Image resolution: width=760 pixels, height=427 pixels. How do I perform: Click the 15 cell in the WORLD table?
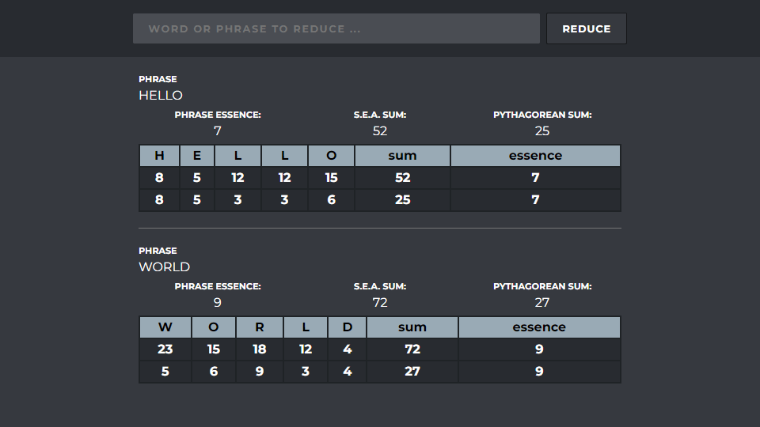[214, 349]
